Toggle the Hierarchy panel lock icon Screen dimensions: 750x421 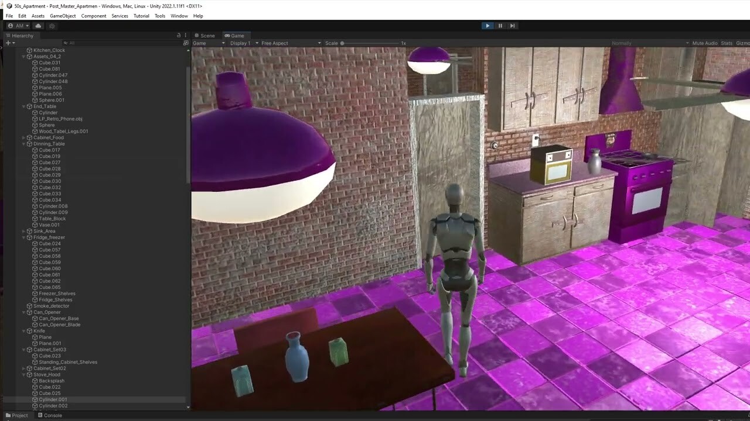pos(179,36)
